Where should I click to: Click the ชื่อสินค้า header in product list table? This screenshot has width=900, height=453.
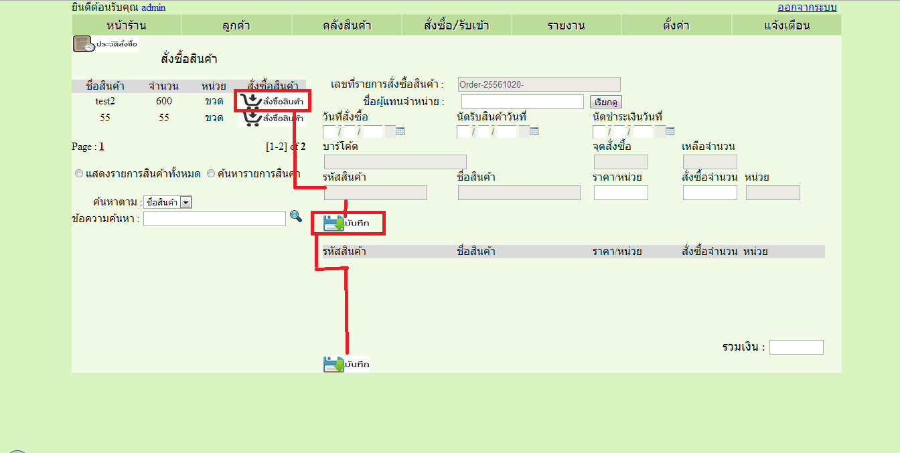pos(105,86)
